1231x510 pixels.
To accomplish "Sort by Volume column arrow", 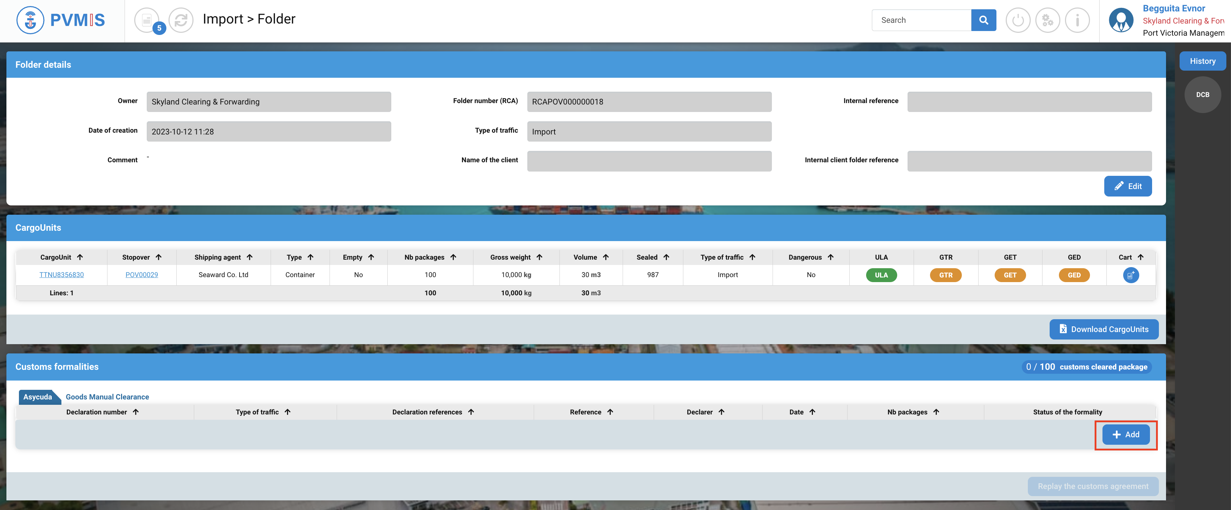I will [x=606, y=257].
